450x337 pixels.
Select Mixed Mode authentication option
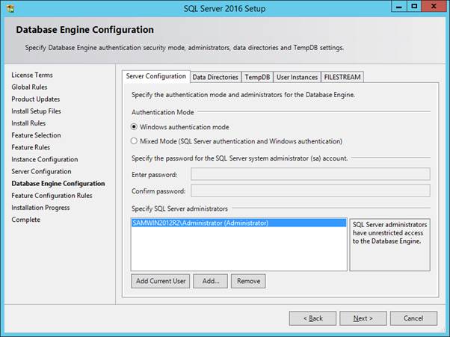click(236, 141)
